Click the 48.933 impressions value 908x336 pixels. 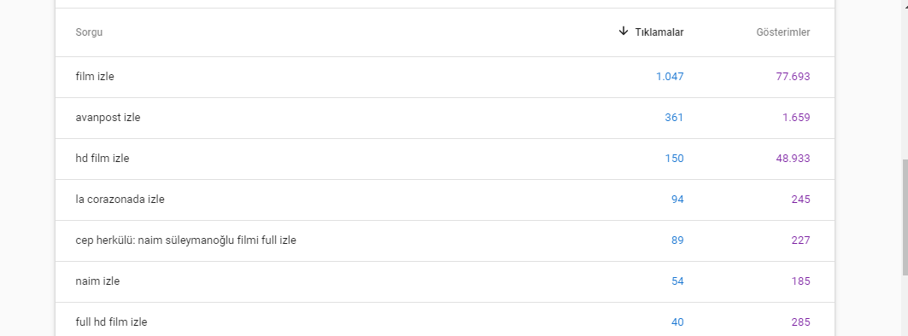tap(793, 159)
